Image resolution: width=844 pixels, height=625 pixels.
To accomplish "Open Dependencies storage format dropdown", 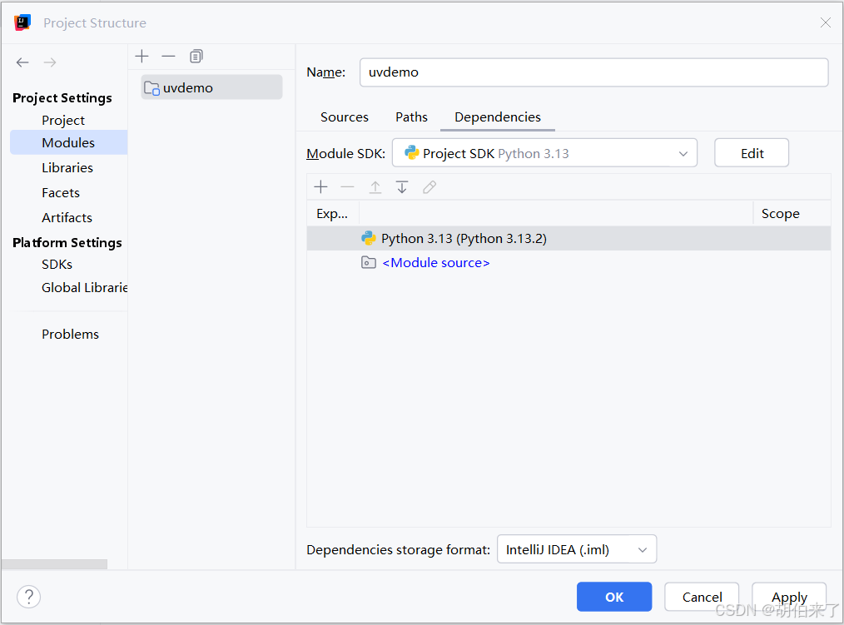I will (577, 549).
